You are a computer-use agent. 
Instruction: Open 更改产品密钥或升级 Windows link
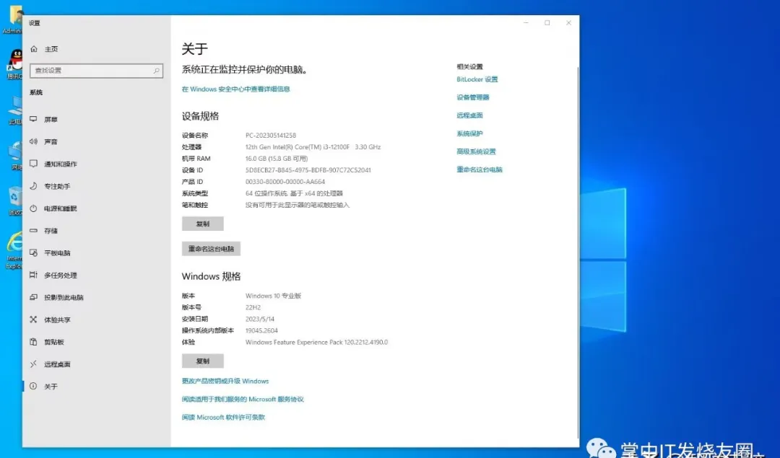coord(225,381)
